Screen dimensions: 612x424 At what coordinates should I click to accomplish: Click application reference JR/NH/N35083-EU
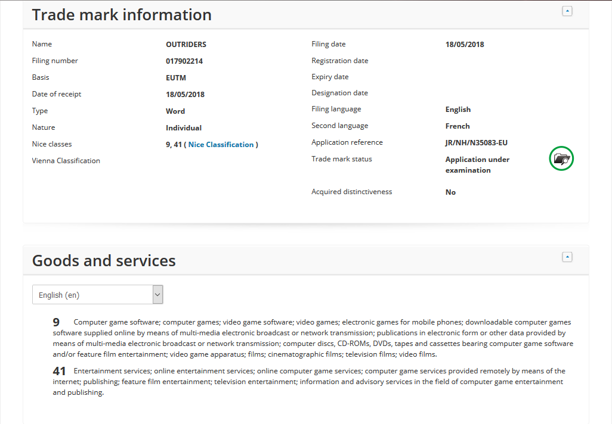coord(477,143)
